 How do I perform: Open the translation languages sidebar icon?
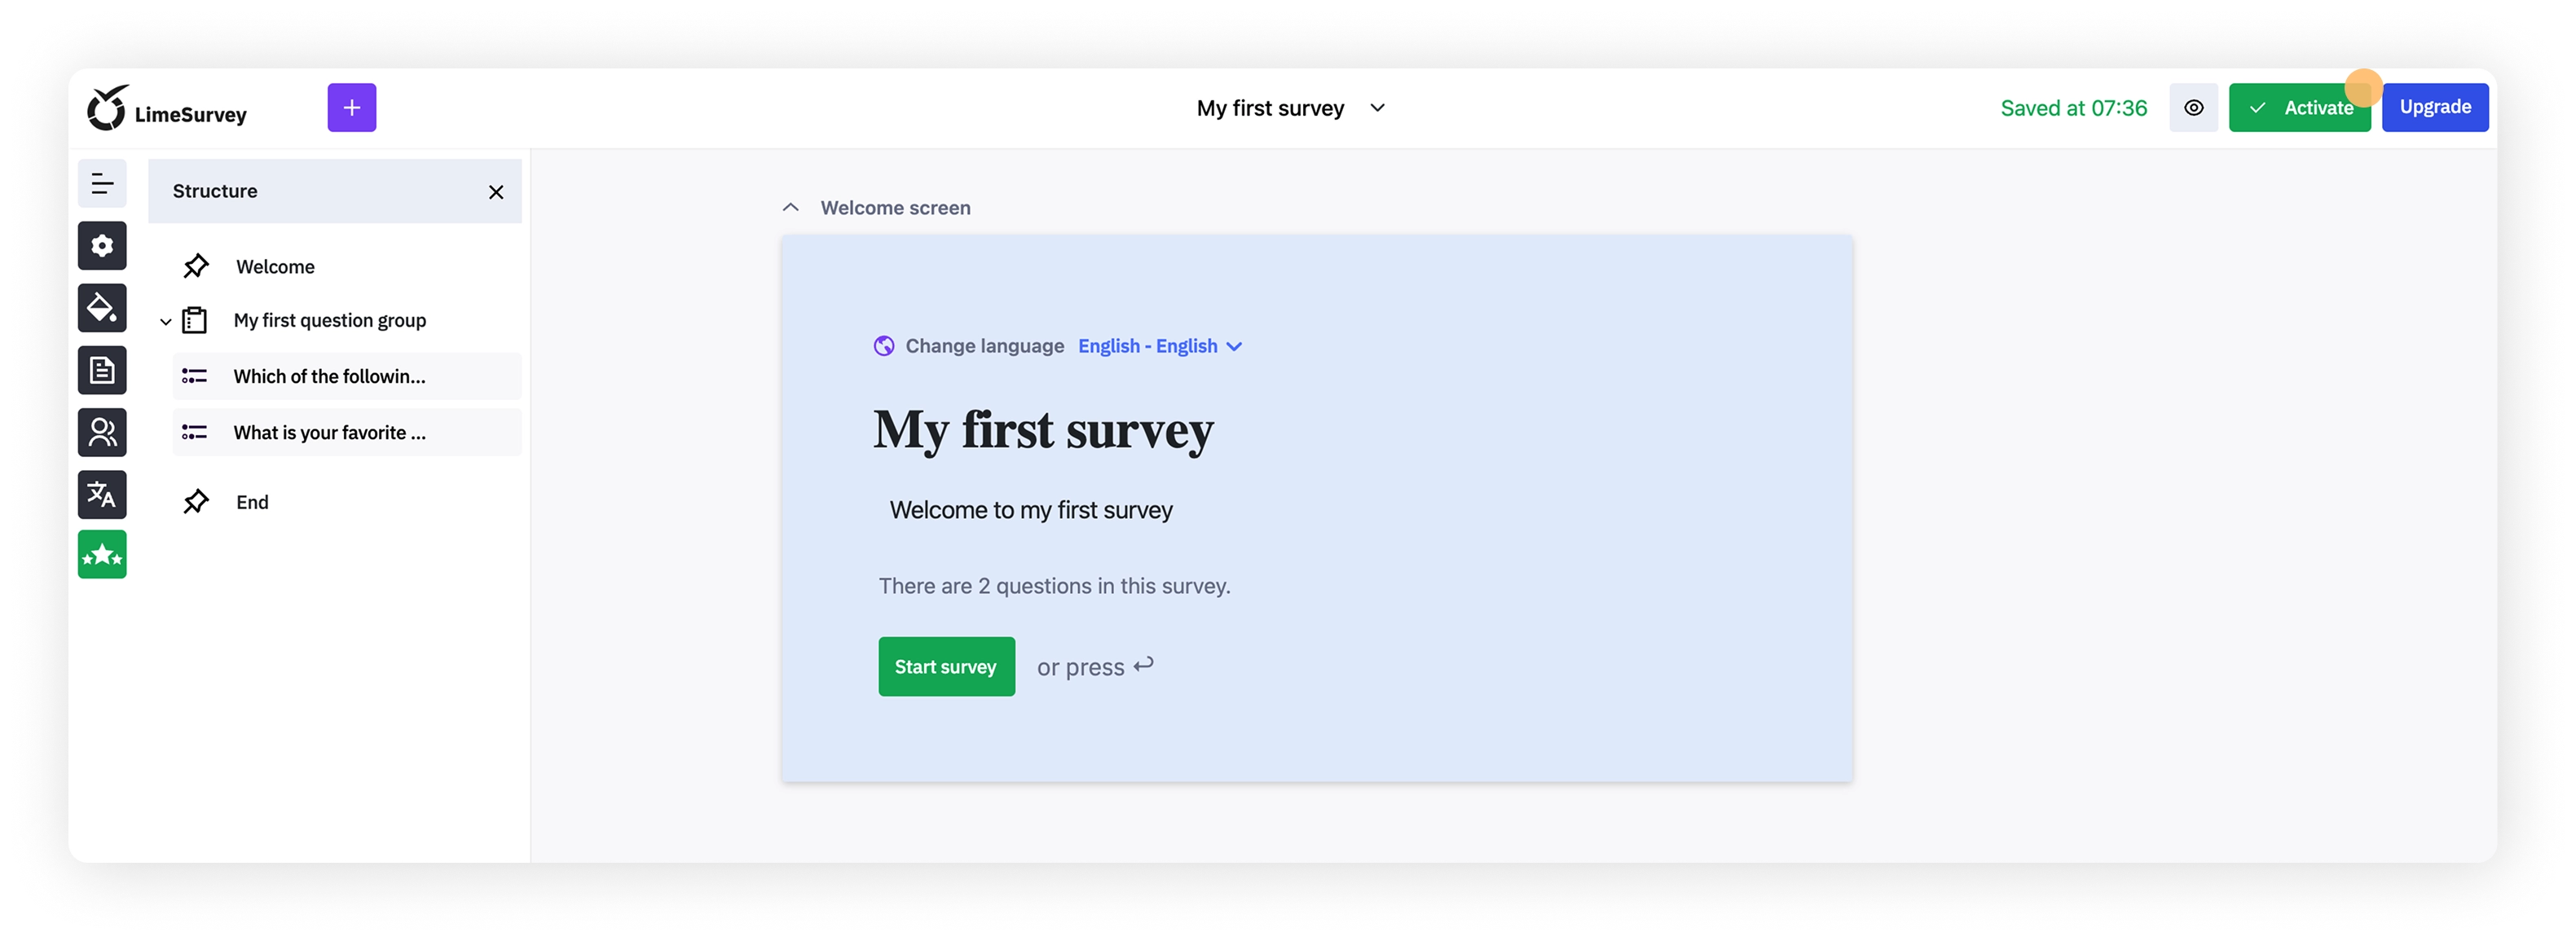coord(102,494)
